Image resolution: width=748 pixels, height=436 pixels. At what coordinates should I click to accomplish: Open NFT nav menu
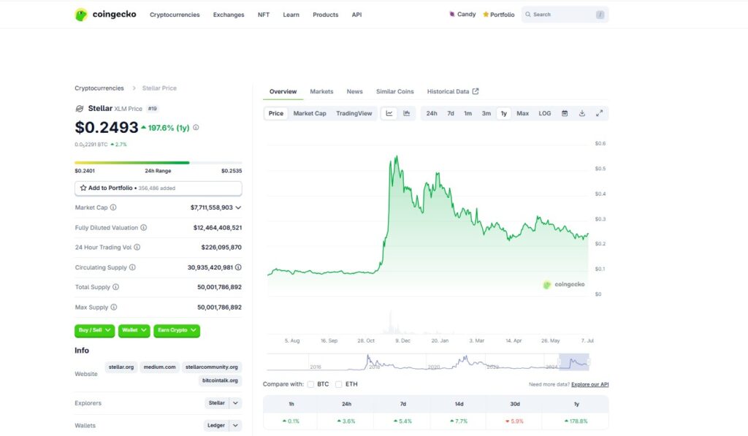point(263,15)
